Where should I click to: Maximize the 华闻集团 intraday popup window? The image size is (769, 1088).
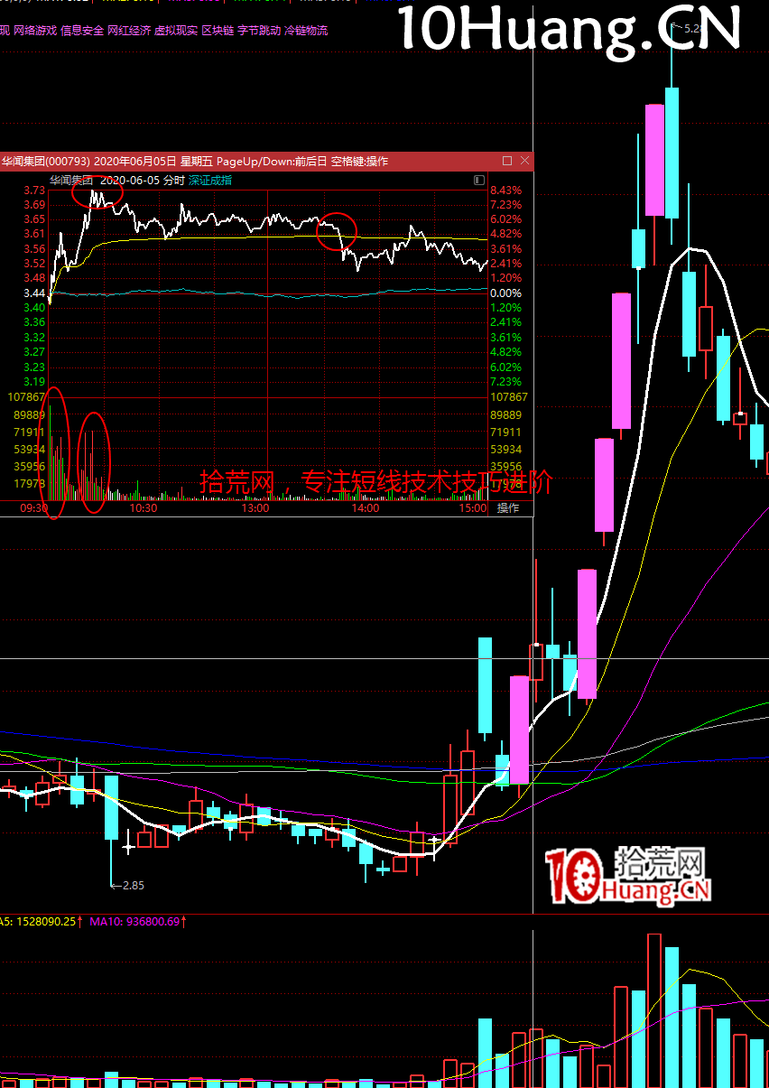pos(507,161)
